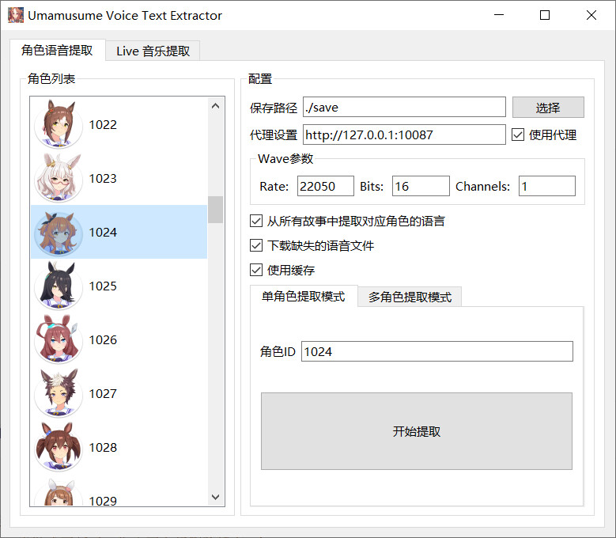Click the 代理设置 URL field
Image resolution: width=616 pixels, height=538 pixels.
click(x=404, y=134)
